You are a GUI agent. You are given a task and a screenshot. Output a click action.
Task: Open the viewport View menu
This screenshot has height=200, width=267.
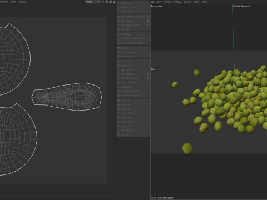[158, 2]
